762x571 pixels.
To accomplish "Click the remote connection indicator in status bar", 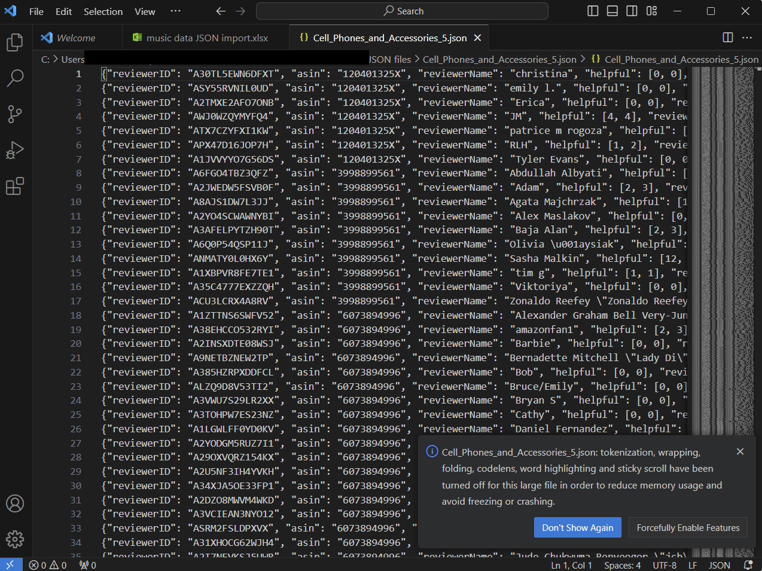I will tap(10, 564).
